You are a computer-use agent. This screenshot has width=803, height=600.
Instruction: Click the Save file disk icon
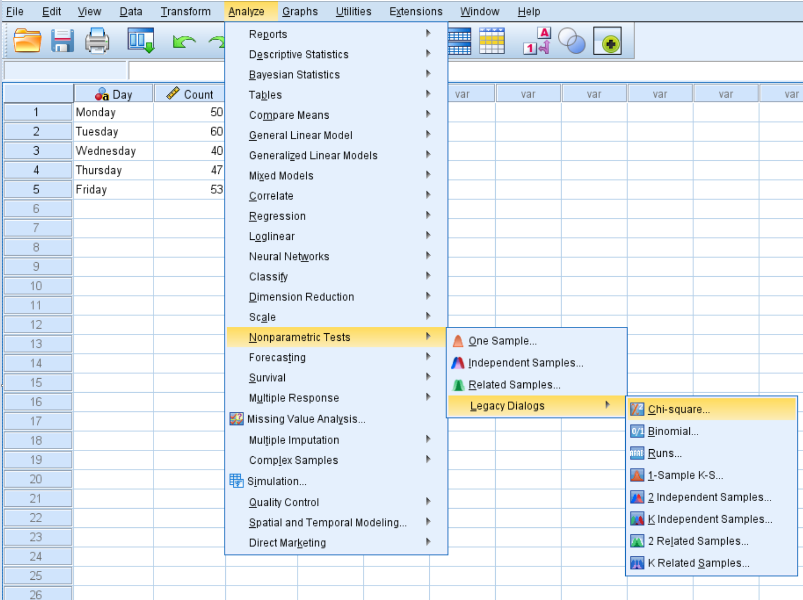62,41
